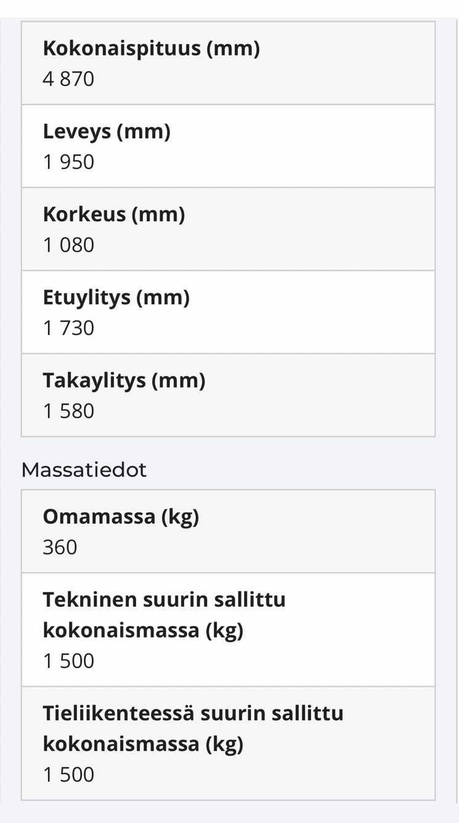The width and height of the screenshot is (459, 823).
Task: Select the Leveys (mm) row label
Action: pos(107,131)
